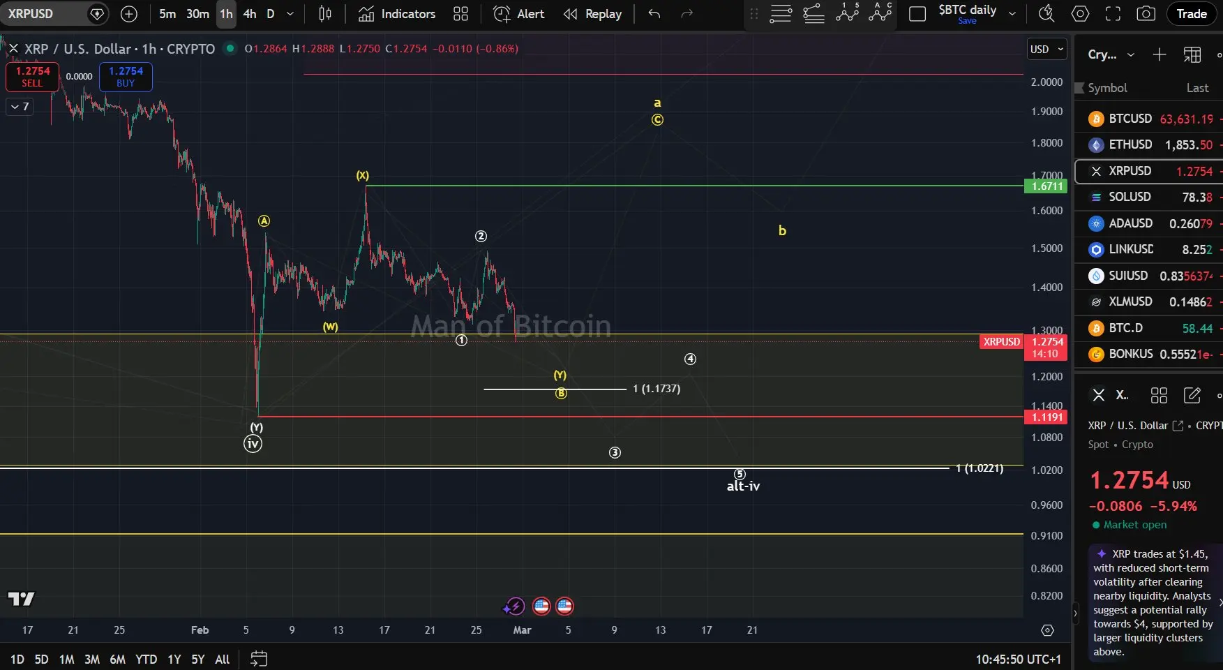Open the indicator templates grid icon

[460, 14]
